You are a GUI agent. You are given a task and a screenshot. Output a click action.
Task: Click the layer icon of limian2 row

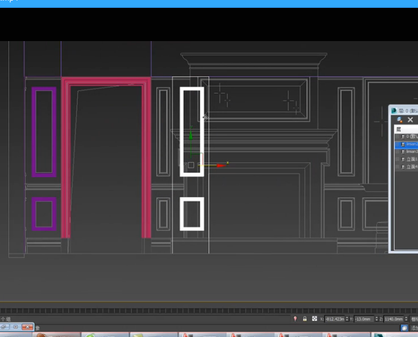404,144
